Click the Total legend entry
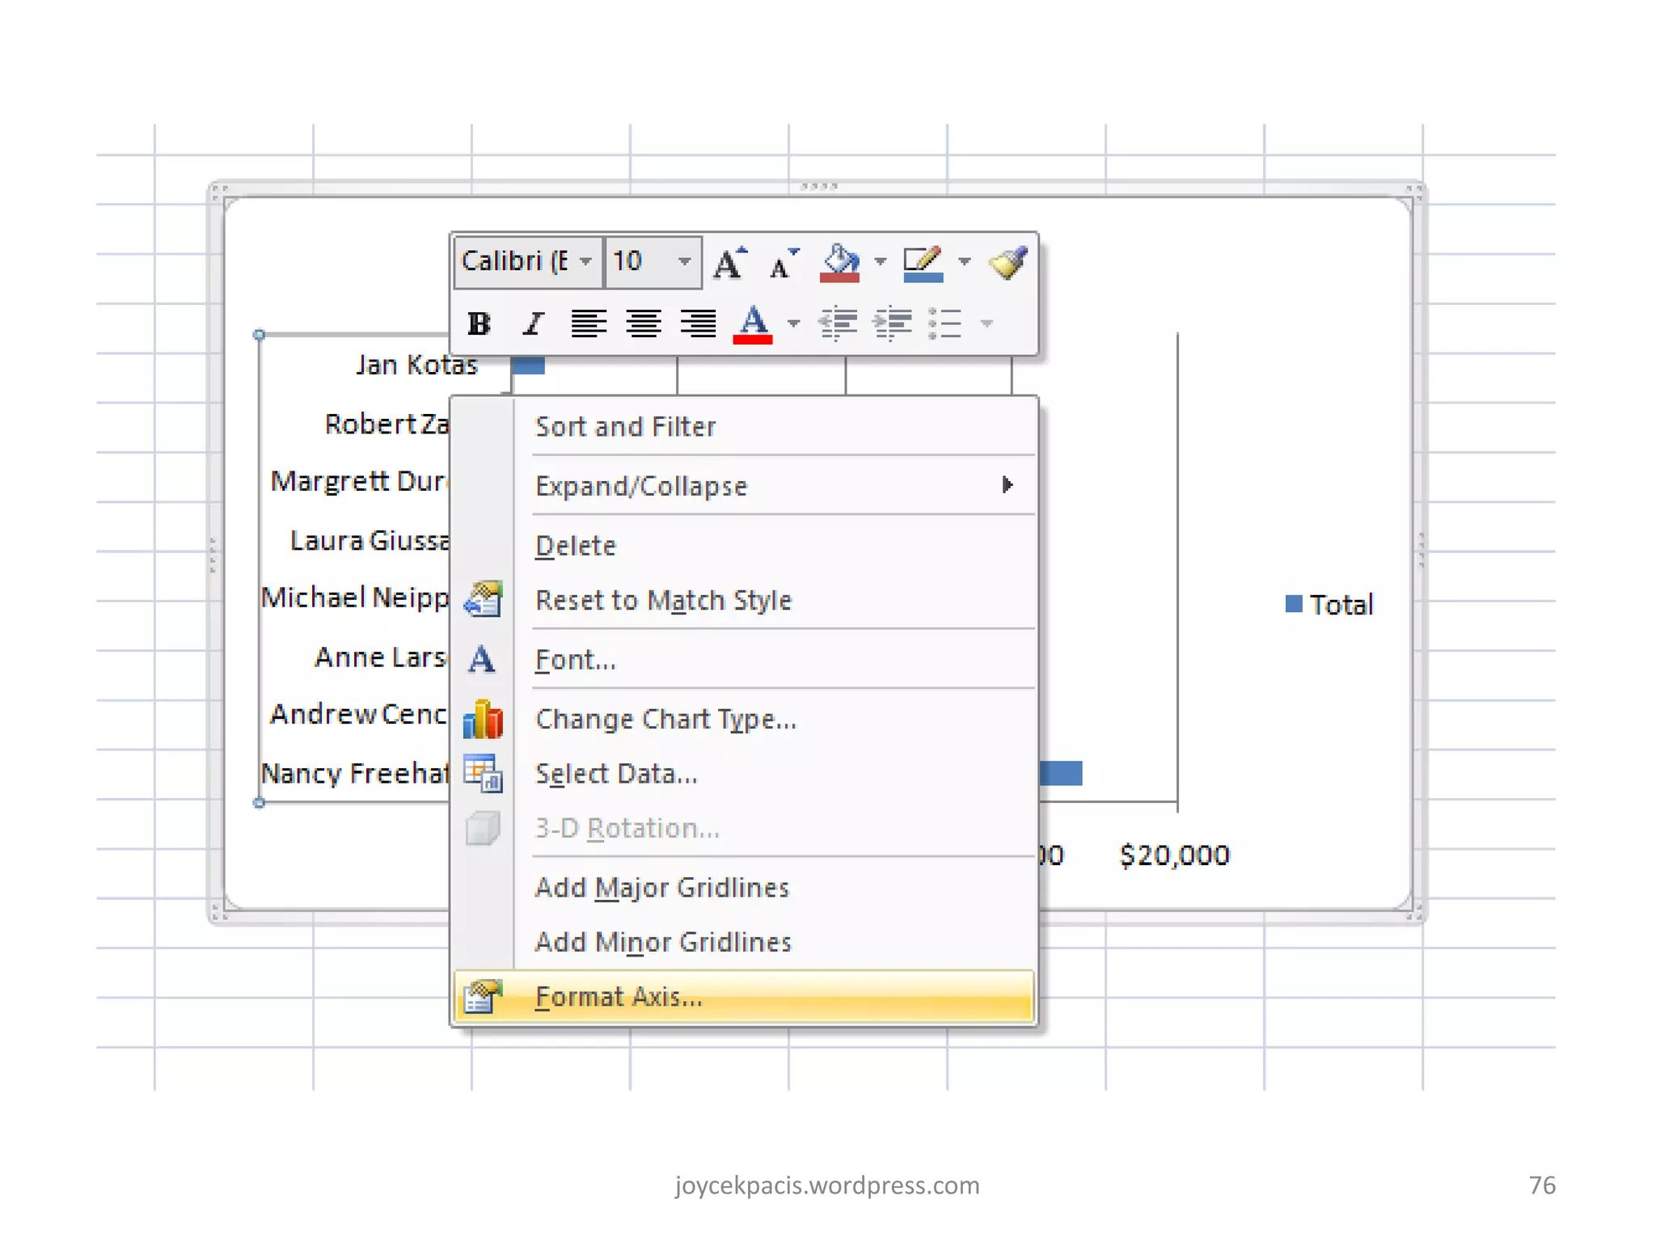The image size is (1656, 1242). pyautogui.click(x=1340, y=605)
